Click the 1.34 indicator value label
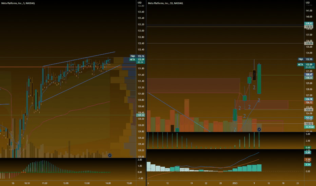Image resolution: width=316 pixels, height=186 pixels. [308, 165]
